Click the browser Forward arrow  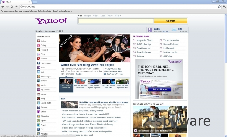(x=7, y=7)
